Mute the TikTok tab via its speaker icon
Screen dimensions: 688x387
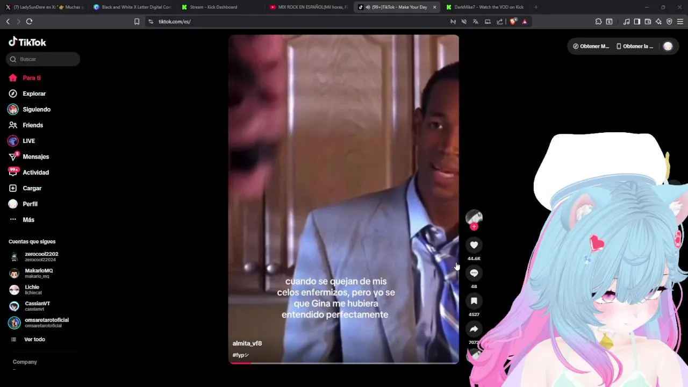click(x=368, y=7)
